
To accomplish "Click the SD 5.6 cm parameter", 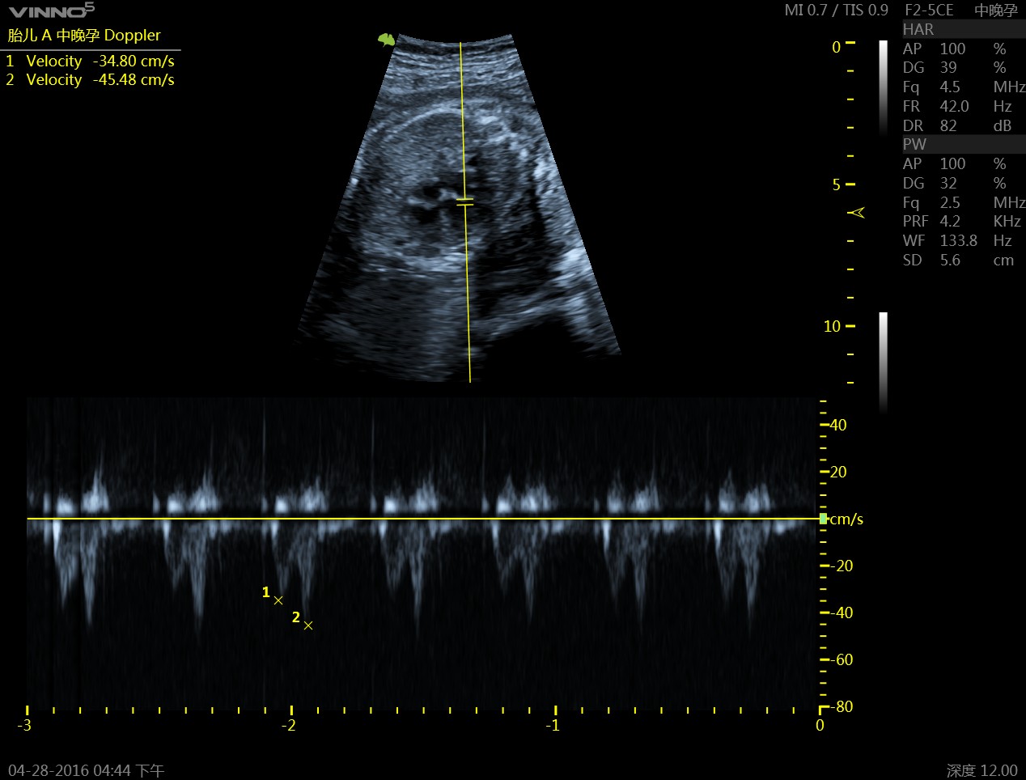I will point(961,261).
